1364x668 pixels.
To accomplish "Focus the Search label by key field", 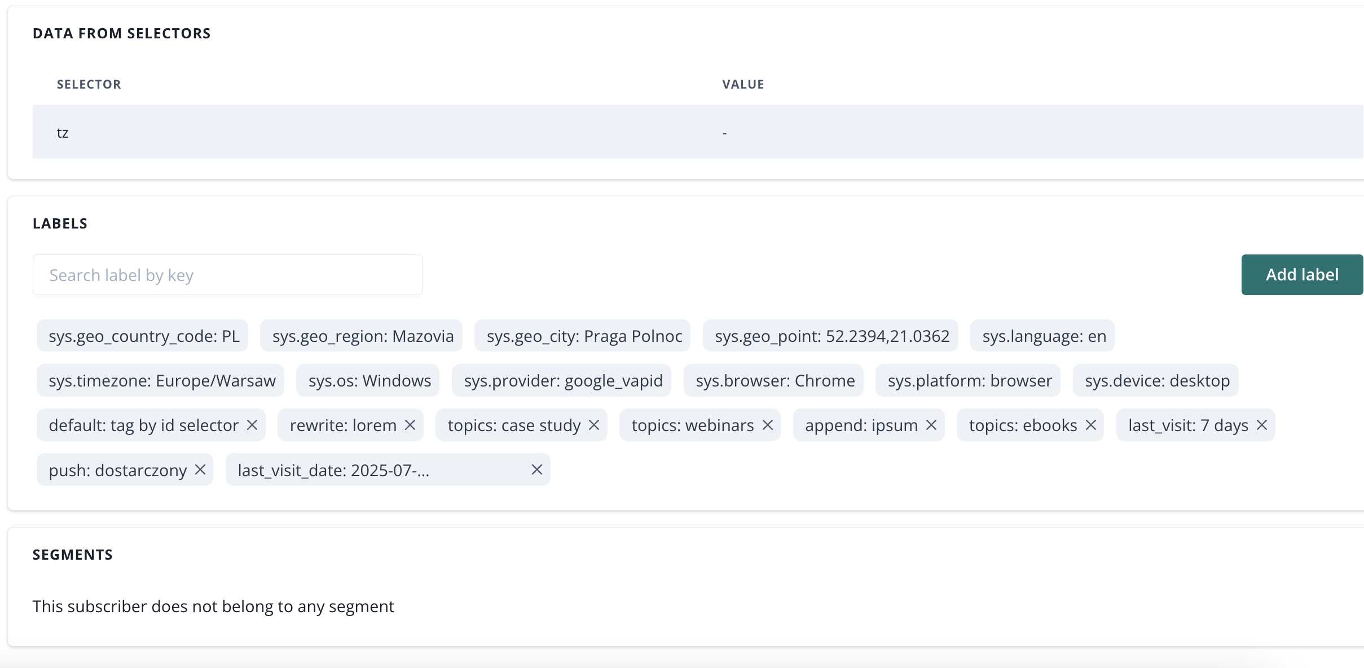I will coord(227,275).
